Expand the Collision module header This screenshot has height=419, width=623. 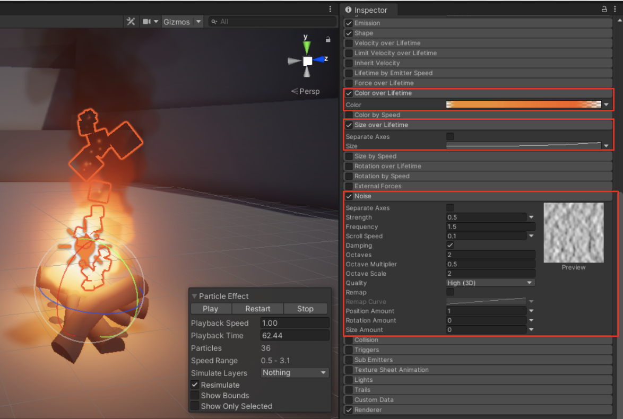click(x=366, y=340)
